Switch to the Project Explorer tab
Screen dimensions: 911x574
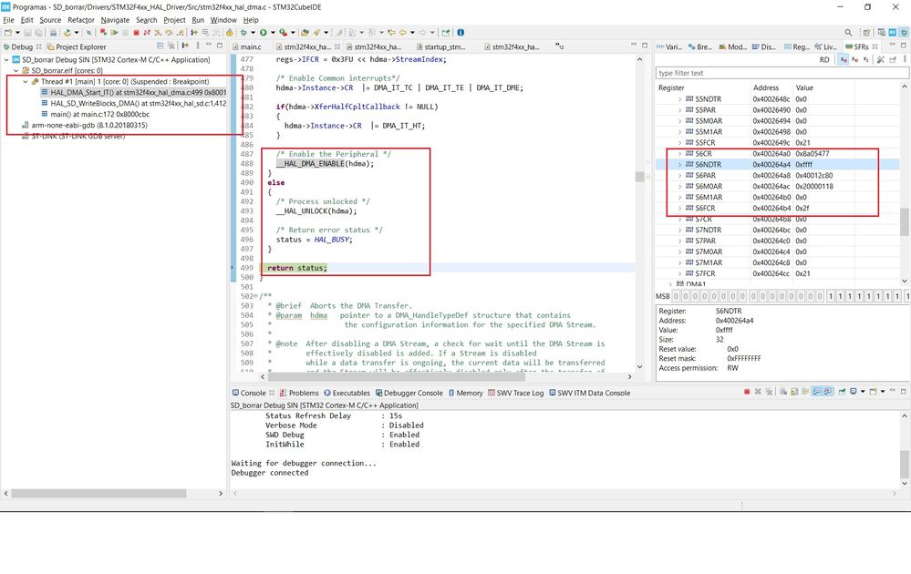pyautogui.click(x=76, y=47)
